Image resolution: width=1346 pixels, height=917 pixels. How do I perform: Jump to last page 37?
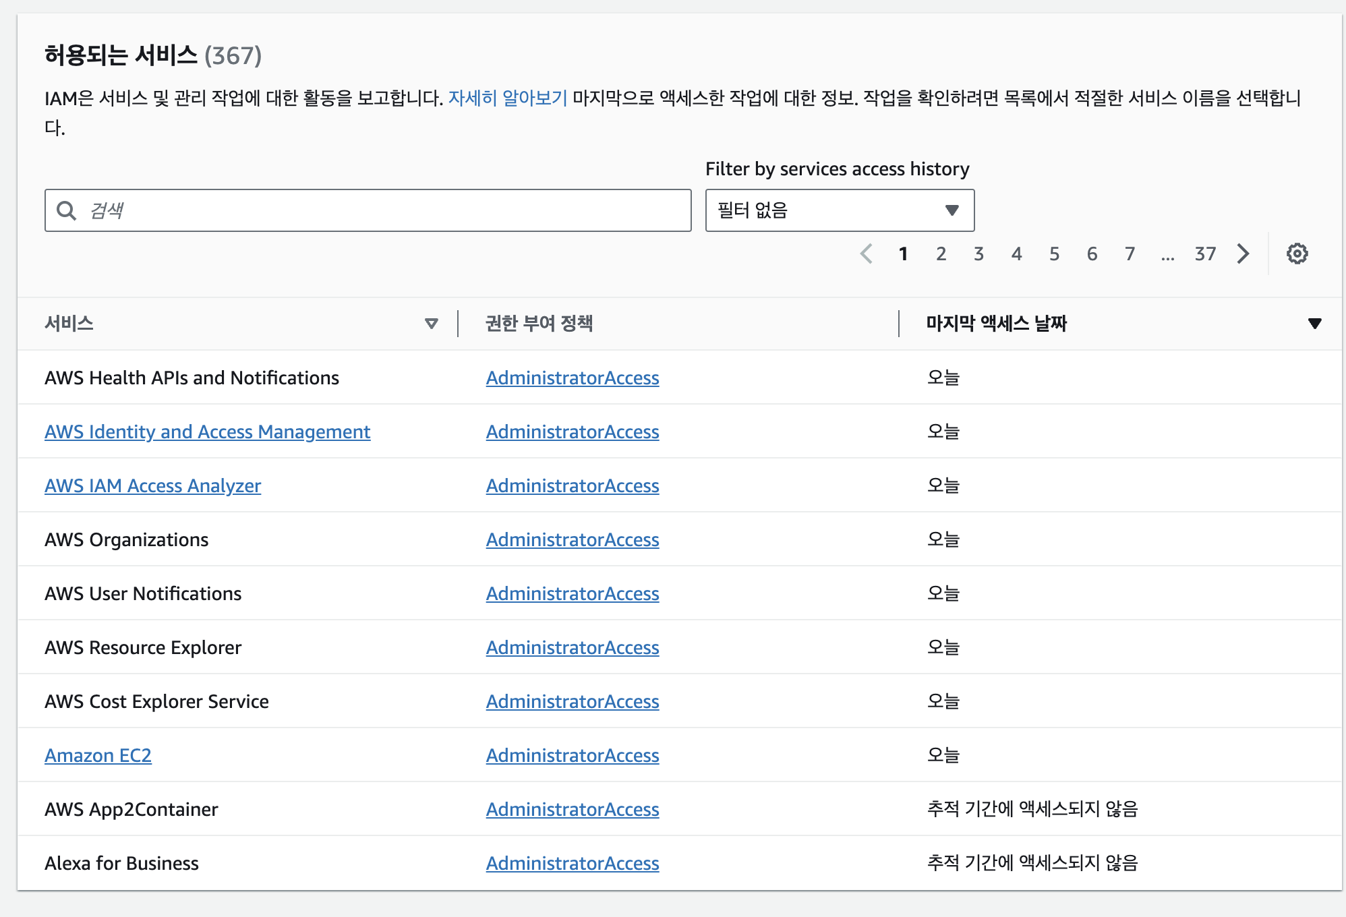(1205, 254)
